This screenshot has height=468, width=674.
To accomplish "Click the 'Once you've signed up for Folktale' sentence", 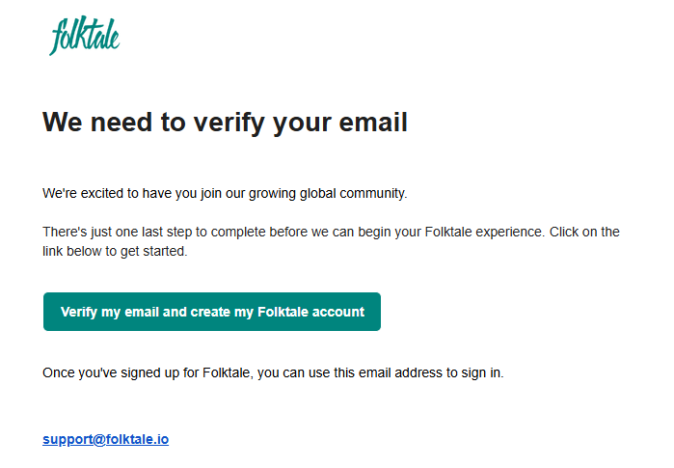I will point(273,372).
